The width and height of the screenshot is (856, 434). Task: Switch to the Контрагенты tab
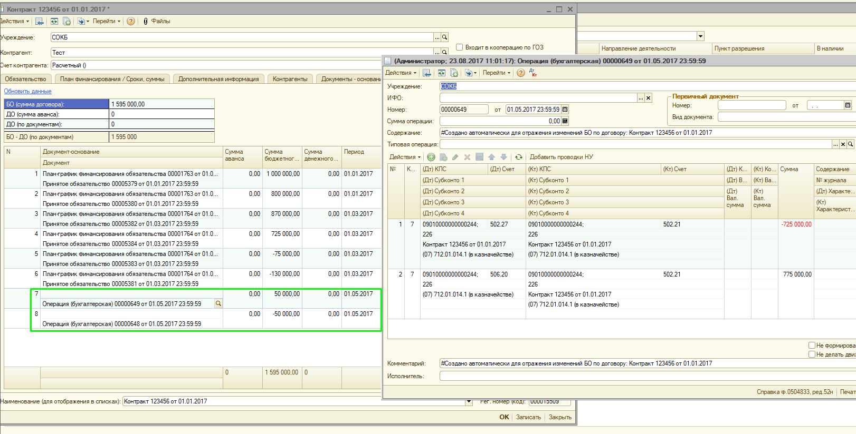click(290, 79)
